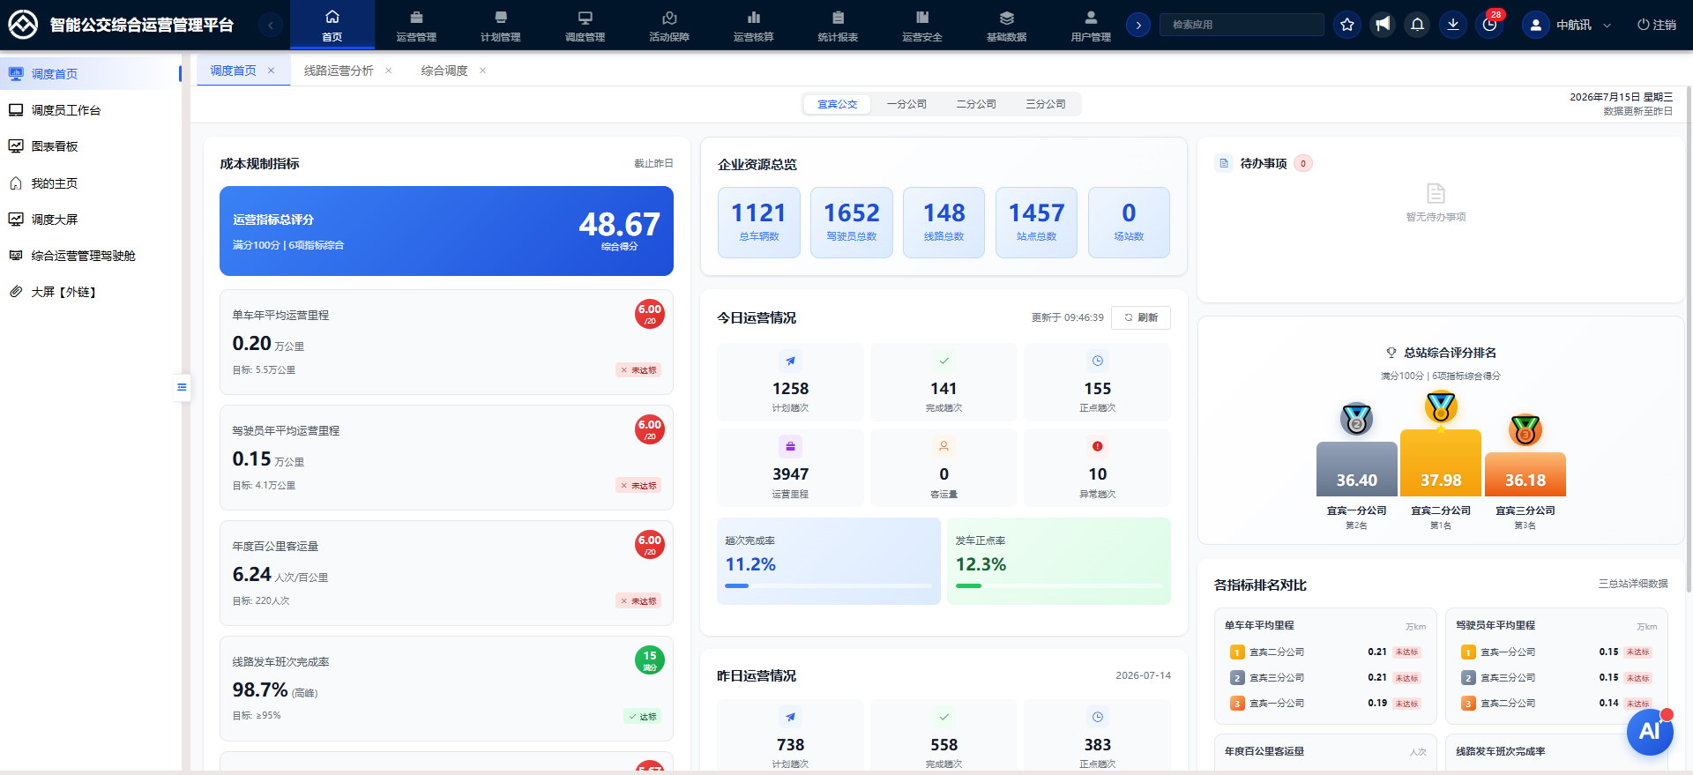Open the download center icon in the header
The height and width of the screenshot is (775, 1693).
point(1453,25)
